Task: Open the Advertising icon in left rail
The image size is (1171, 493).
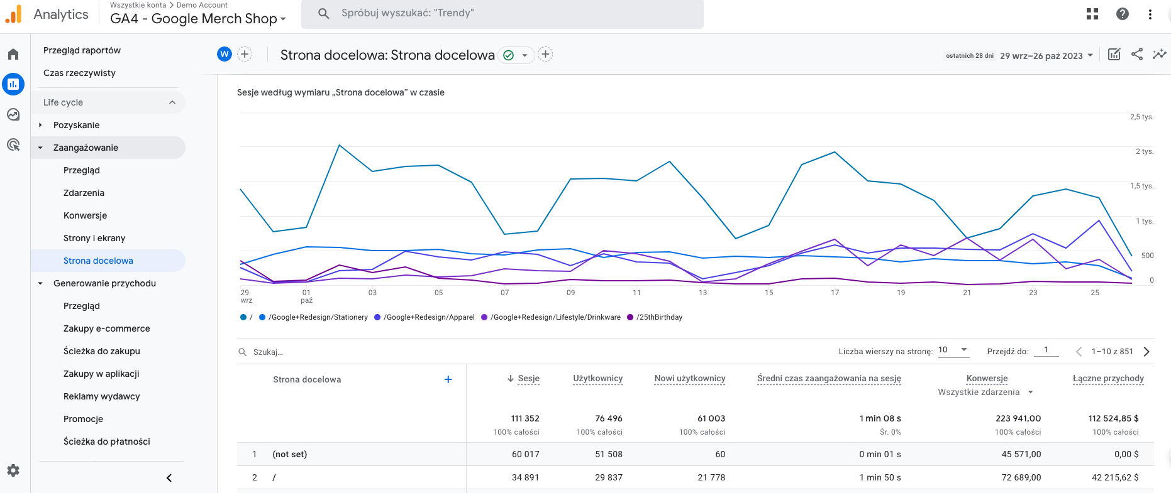Action: tap(13, 145)
